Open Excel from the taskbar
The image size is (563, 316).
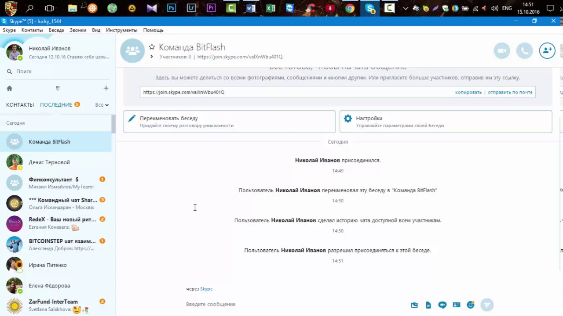[271, 8]
